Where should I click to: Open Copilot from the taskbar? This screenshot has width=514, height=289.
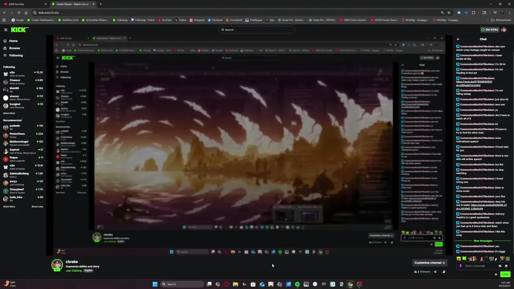(218, 284)
